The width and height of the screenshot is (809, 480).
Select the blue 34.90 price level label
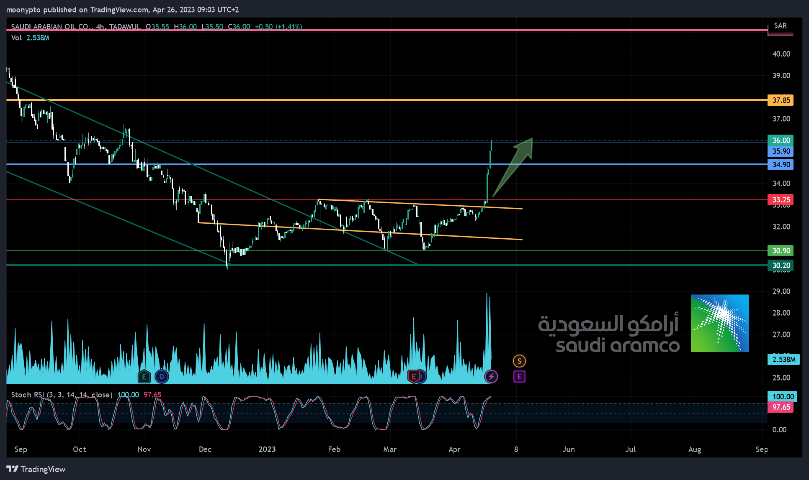pyautogui.click(x=781, y=165)
